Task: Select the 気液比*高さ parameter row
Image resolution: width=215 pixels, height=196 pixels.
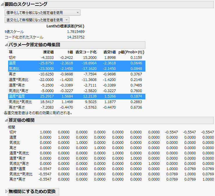Action: (77, 91)
